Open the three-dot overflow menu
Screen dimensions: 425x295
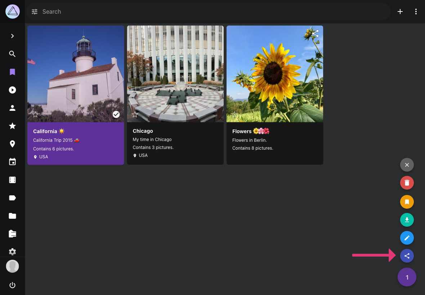click(416, 12)
